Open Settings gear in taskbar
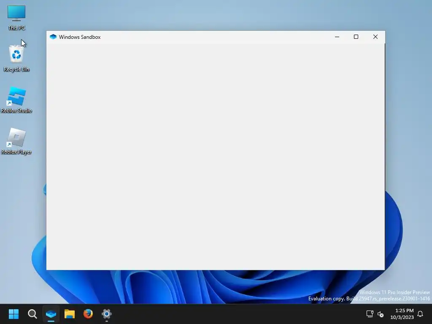The image size is (432, 324). click(107, 314)
